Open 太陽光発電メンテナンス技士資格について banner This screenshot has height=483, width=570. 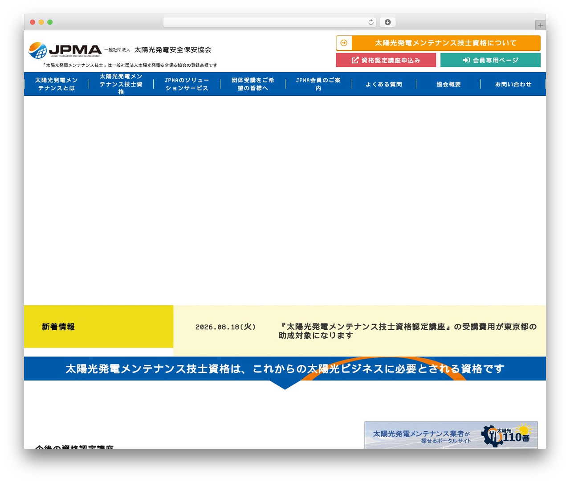coord(438,43)
